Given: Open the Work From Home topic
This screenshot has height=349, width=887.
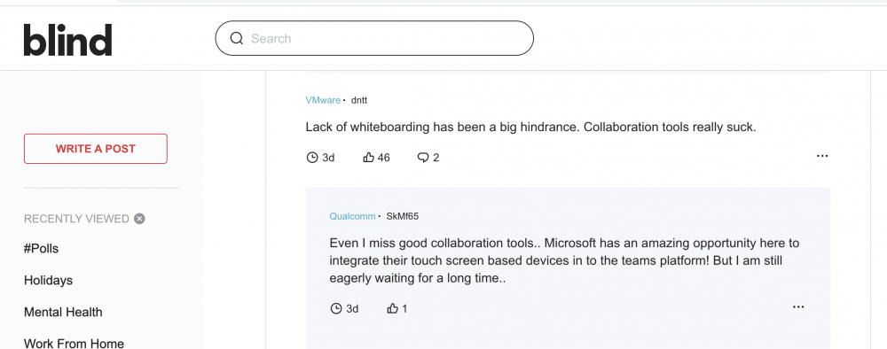Looking at the screenshot, I should pyautogui.click(x=75, y=343).
